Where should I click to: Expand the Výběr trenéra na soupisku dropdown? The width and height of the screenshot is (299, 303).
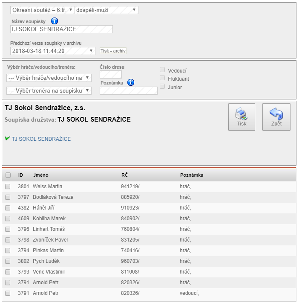coord(49,90)
